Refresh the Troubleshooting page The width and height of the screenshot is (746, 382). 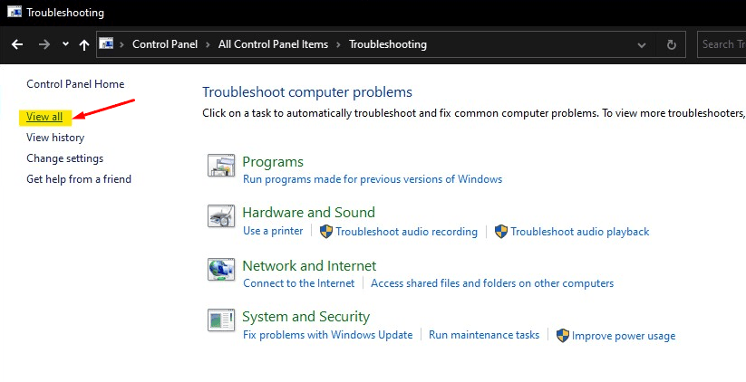pyautogui.click(x=672, y=44)
